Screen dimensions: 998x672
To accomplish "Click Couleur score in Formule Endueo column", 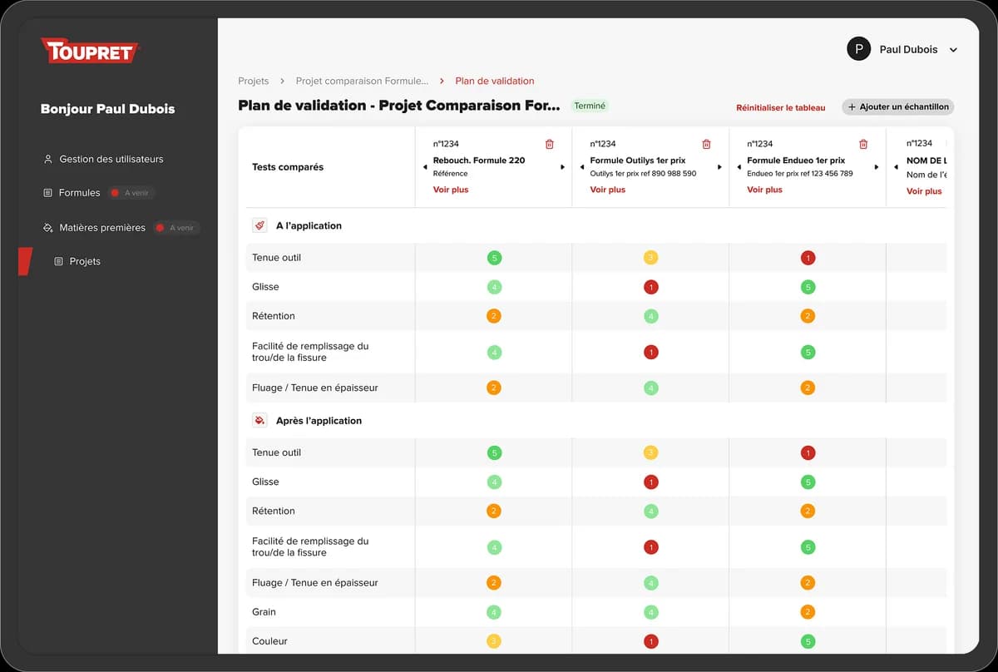I will 808,641.
